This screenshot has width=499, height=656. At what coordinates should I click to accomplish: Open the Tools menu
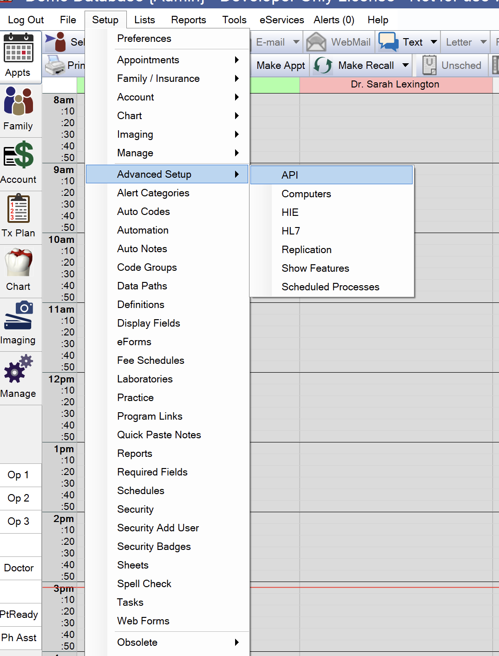tap(234, 20)
